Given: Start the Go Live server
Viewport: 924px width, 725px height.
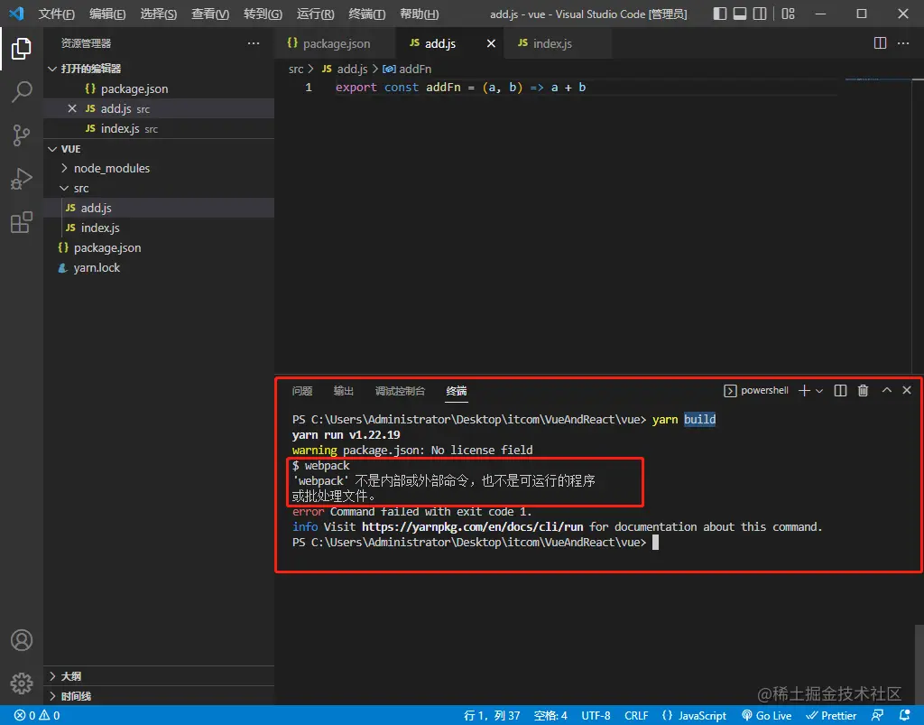Looking at the screenshot, I should point(766,715).
